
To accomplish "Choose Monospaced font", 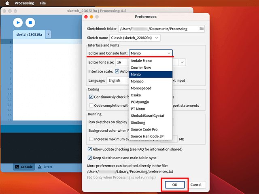I will point(151,88).
